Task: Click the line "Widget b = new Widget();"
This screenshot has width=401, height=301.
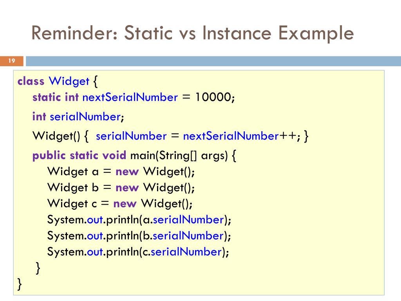Action: tap(121, 188)
